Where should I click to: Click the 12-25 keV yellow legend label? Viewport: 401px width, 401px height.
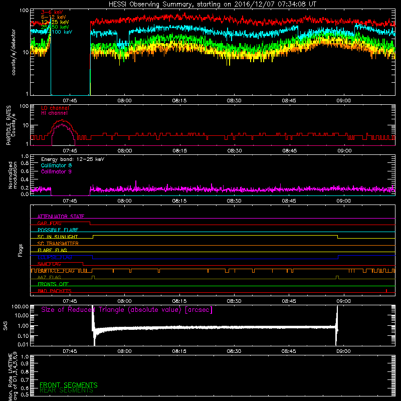click(x=55, y=22)
